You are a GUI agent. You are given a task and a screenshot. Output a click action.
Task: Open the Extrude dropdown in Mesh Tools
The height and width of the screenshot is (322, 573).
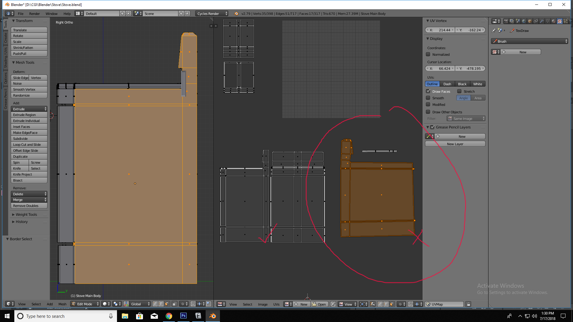(29, 109)
